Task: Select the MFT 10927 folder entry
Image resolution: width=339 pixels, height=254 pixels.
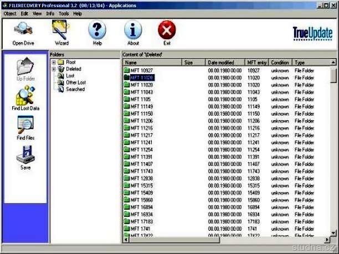Action: tap(141, 71)
